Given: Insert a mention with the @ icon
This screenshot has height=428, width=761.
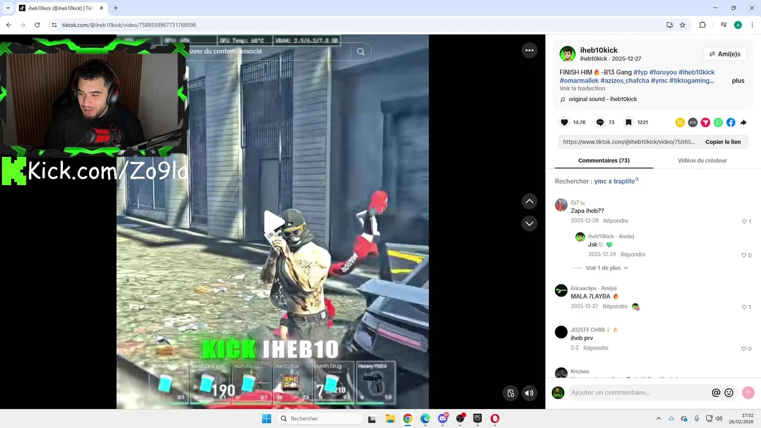Looking at the screenshot, I should [716, 393].
